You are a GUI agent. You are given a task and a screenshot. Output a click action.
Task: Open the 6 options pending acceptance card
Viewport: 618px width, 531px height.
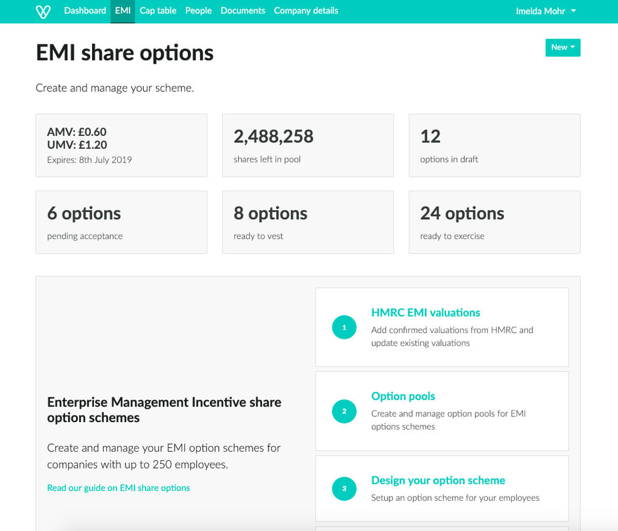coord(121,222)
